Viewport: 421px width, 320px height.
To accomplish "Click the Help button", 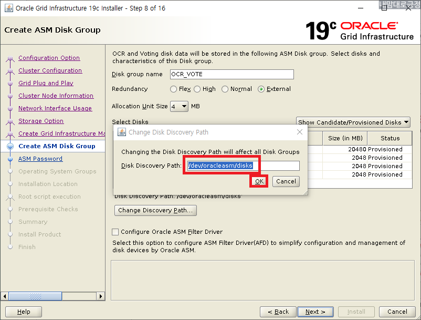I will click(x=24, y=312).
